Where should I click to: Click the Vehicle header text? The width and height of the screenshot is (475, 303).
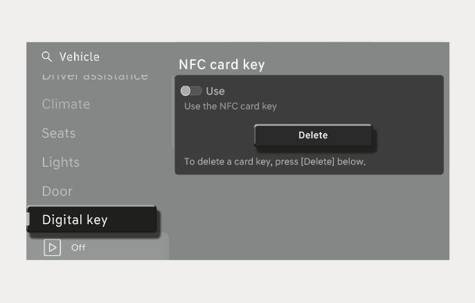coord(80,57)
